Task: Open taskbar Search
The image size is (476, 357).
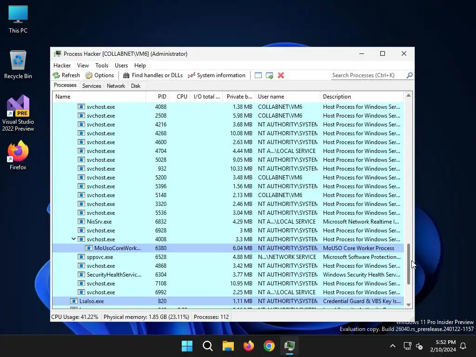Action: 208,346
